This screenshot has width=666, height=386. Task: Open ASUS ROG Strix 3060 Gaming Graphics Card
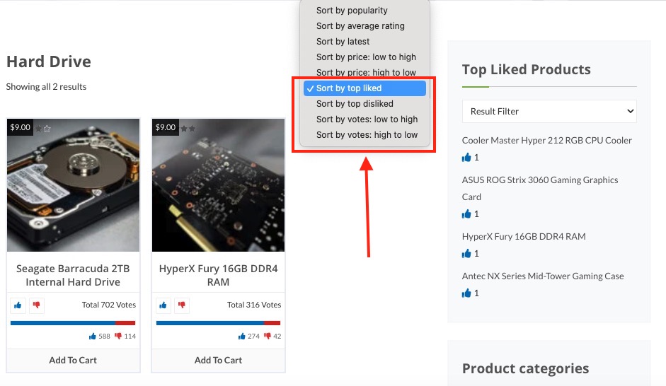click(x=540, y=188)
